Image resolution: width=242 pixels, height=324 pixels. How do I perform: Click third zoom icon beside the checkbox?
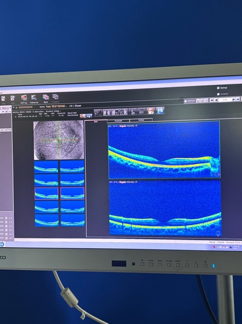[x=206, y=100]
